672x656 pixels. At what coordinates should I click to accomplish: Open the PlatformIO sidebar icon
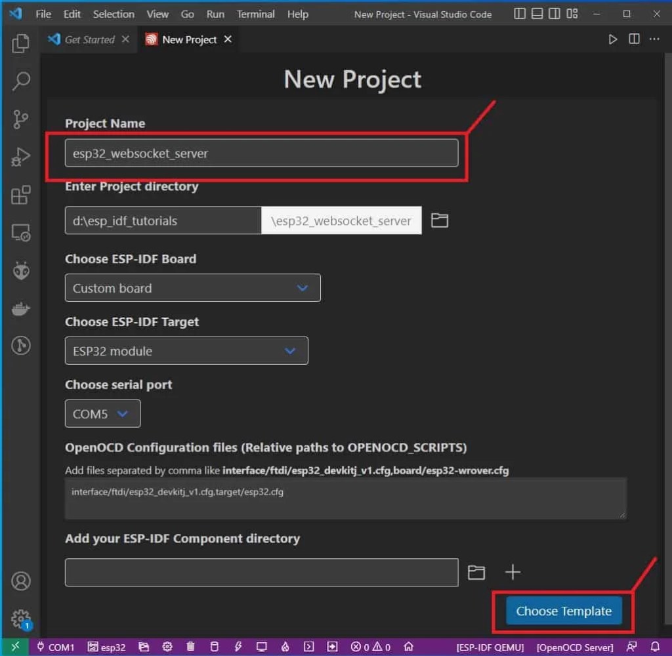(20, 270)
